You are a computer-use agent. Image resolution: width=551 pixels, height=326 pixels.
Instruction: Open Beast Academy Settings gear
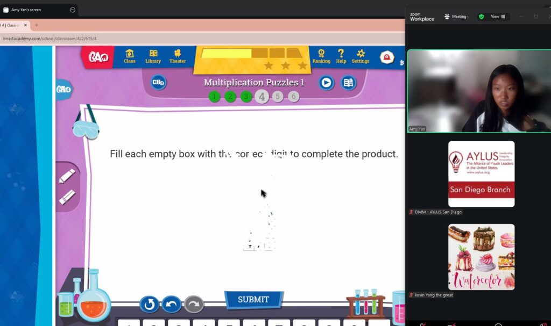pos(361,56)
